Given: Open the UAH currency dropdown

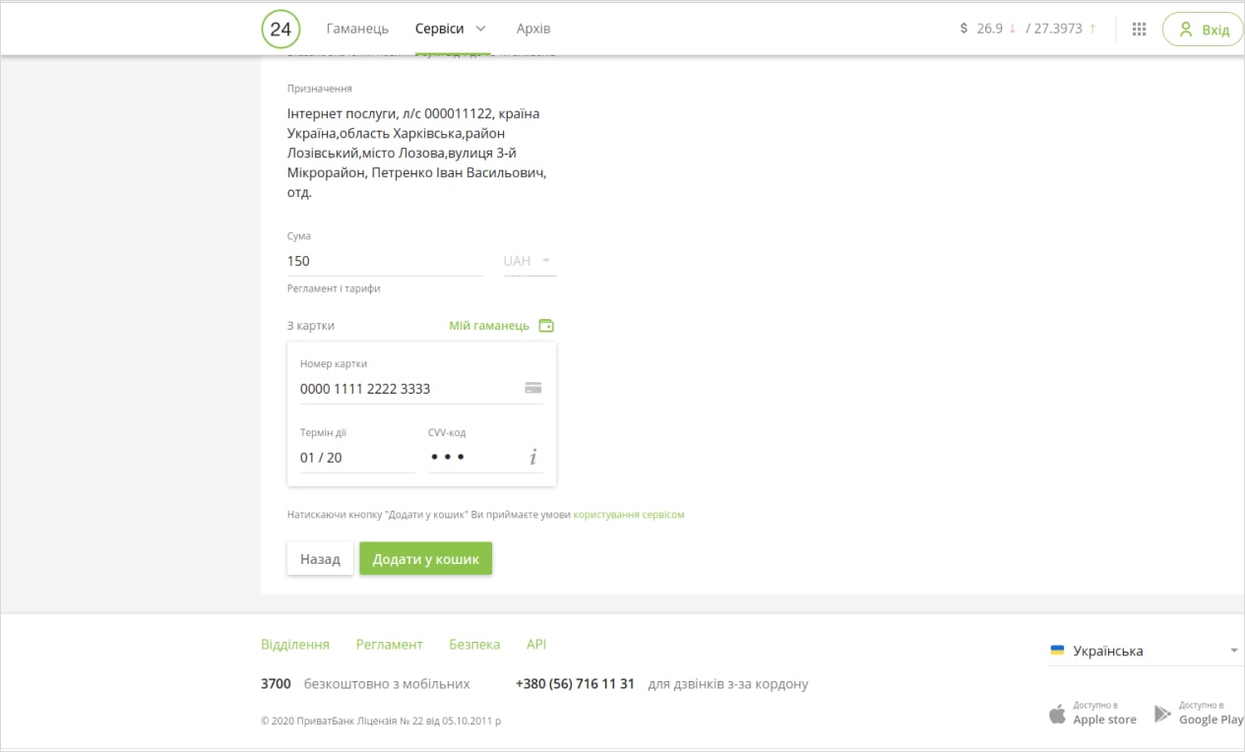Looking at the screenshot, I should tap(529, 261).
